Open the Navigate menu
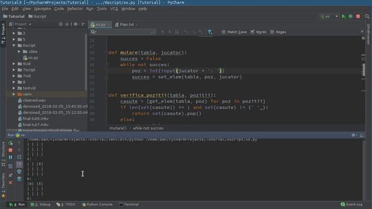Screen dimensions: 372x209 (42, 9)
